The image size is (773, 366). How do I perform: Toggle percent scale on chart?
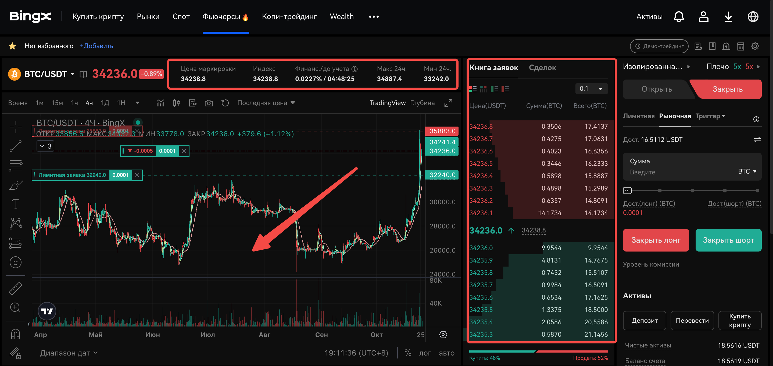coord(407,353)
